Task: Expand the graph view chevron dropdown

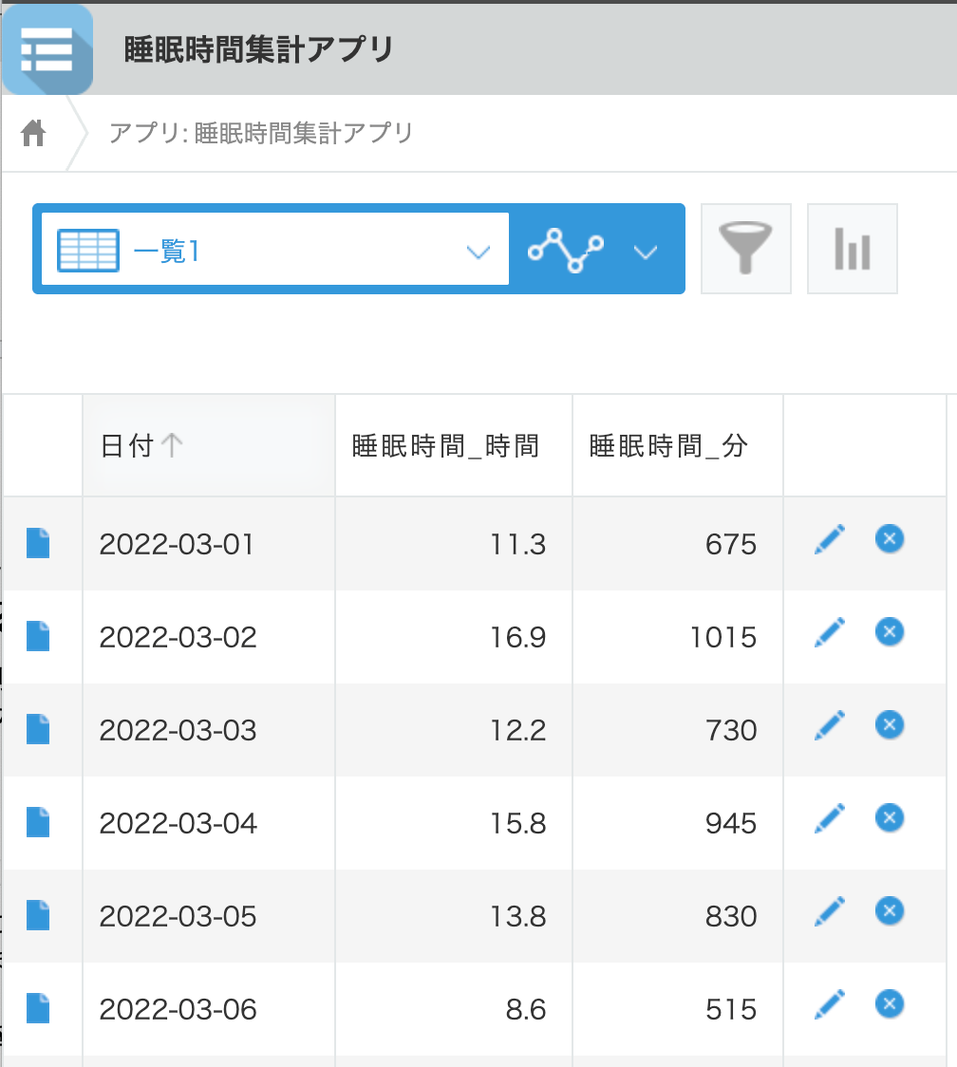Action: (646, 253)
